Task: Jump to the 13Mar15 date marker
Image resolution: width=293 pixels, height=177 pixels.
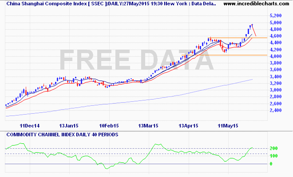Action: tap(149, 126)
